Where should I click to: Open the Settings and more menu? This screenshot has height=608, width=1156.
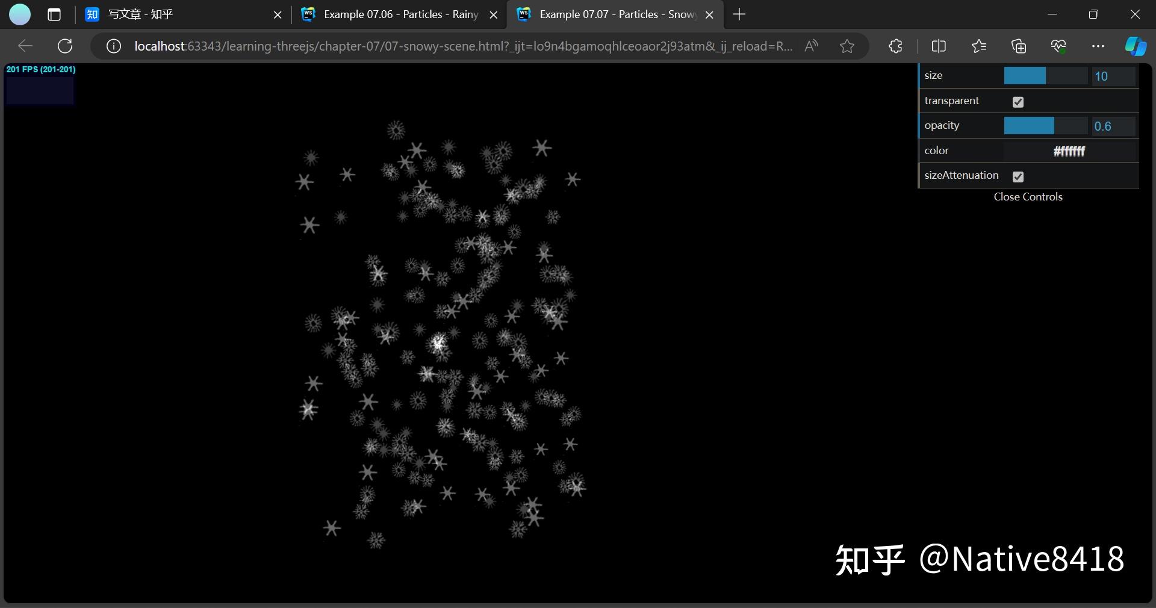click(1098, 46)
